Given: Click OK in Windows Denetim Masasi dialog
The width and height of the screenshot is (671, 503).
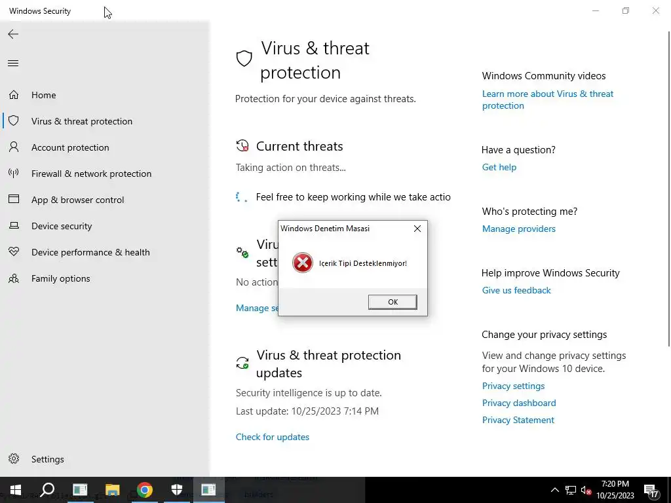Looking at the screenshot, I should tap(393, 302).
